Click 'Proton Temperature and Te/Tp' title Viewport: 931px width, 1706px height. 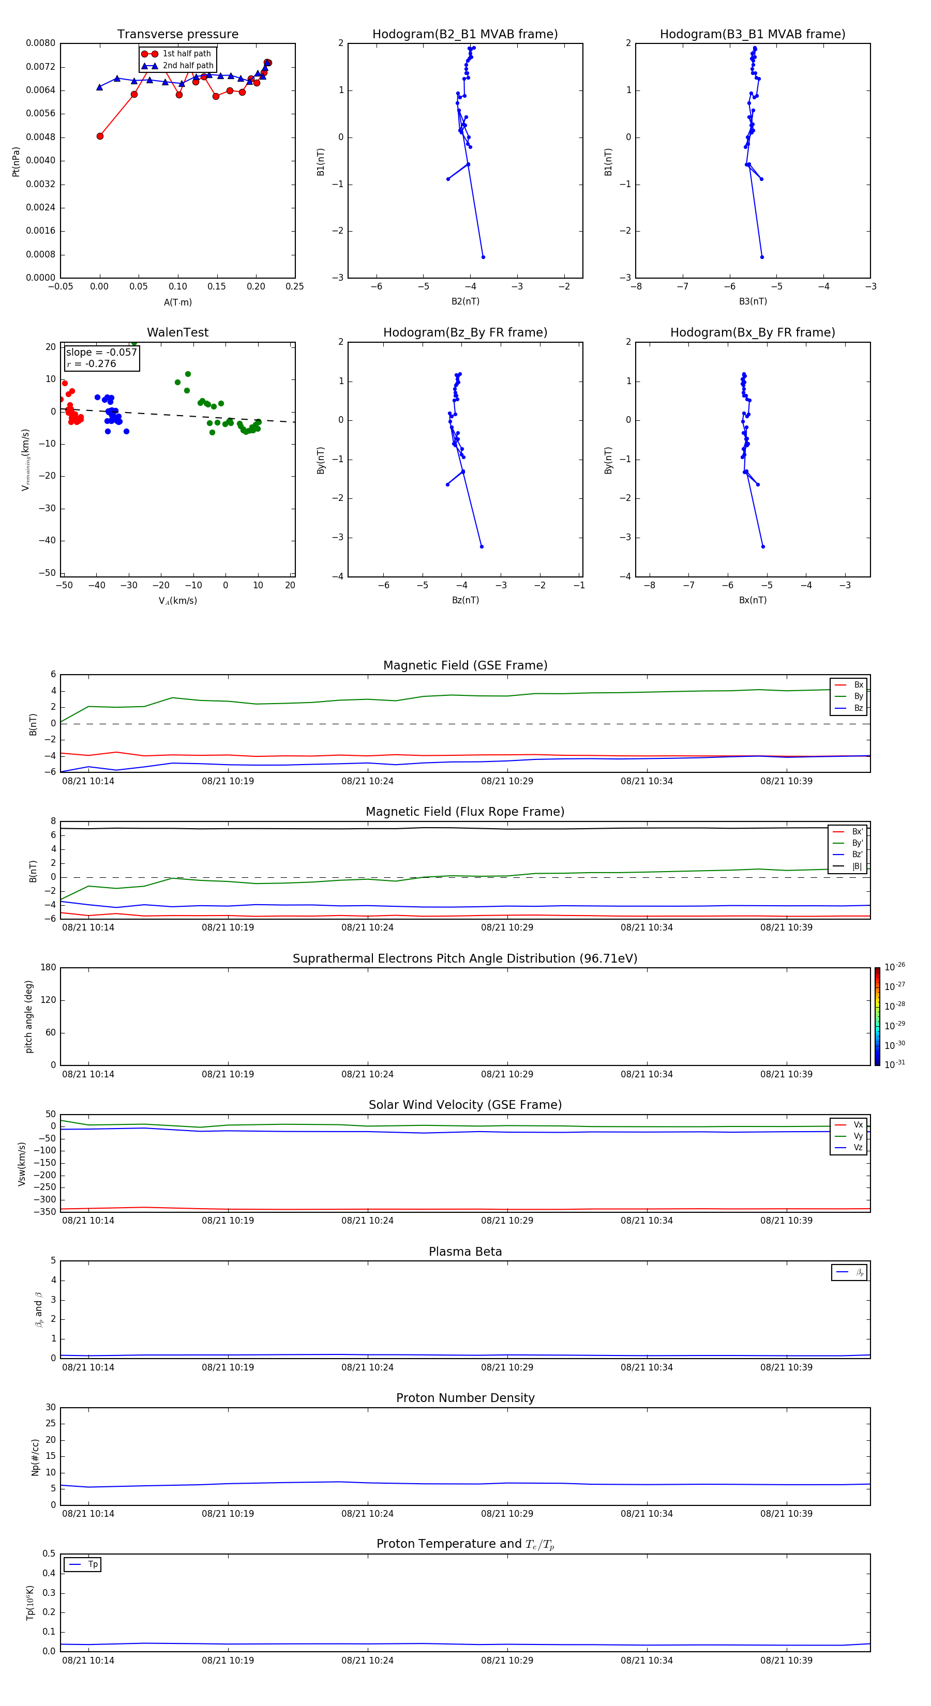(465, 1544)
